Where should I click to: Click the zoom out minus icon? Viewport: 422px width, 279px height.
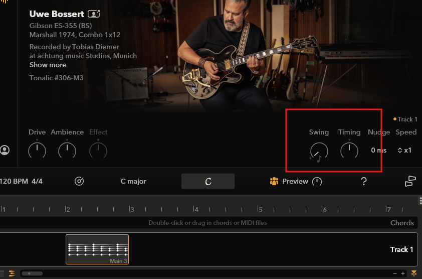(x=394, y=273)
